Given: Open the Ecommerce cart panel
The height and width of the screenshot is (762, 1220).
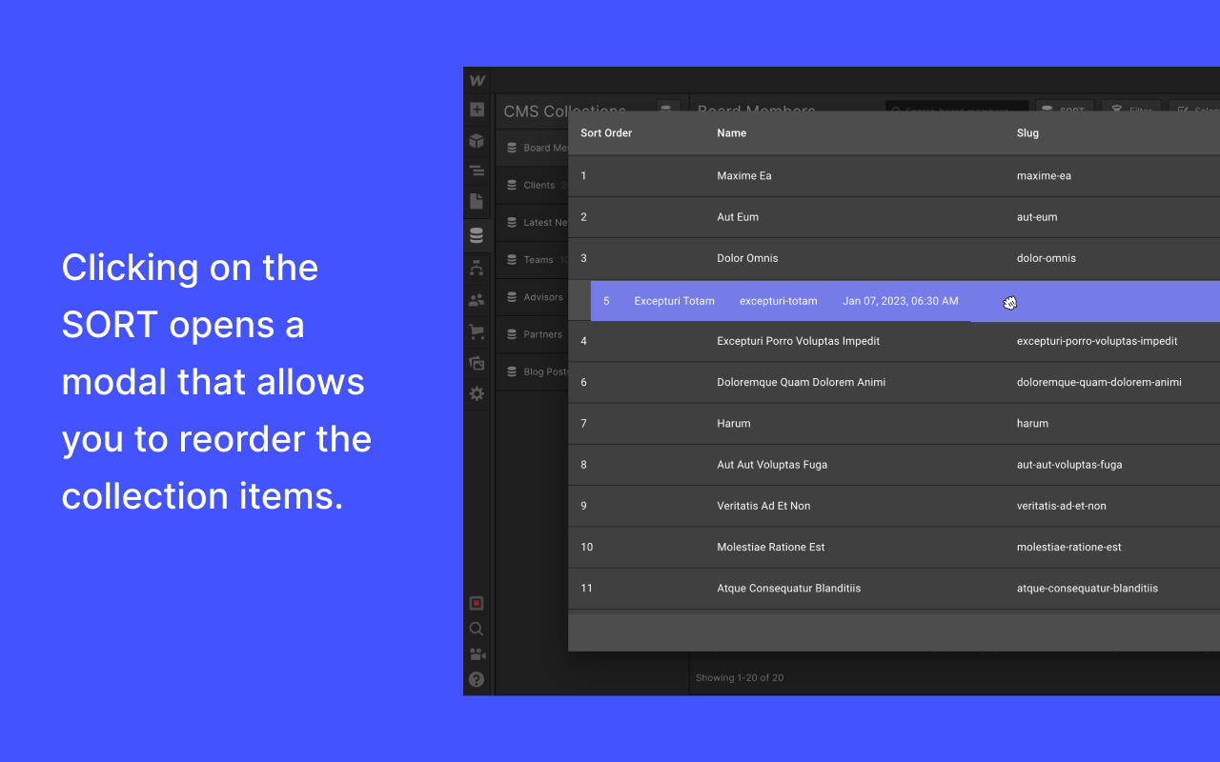Looking at the screenshot, I should 477,331.
